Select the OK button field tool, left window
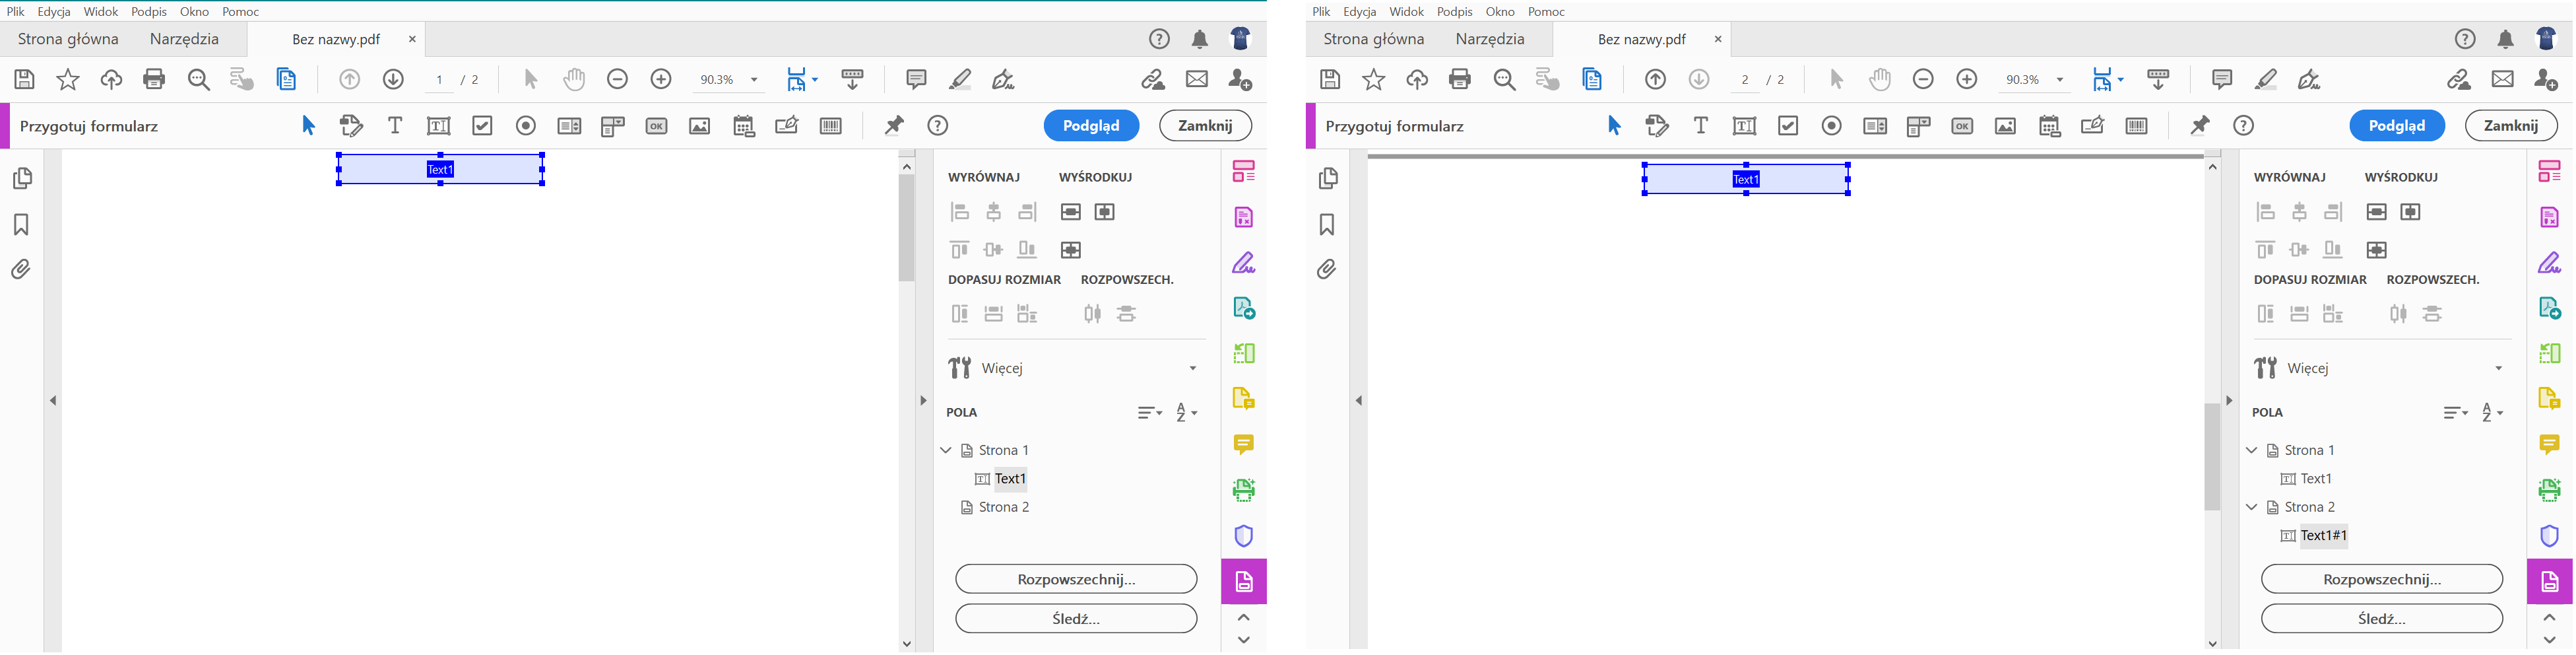The image size is (2576, 655). [x=656, y=126]
